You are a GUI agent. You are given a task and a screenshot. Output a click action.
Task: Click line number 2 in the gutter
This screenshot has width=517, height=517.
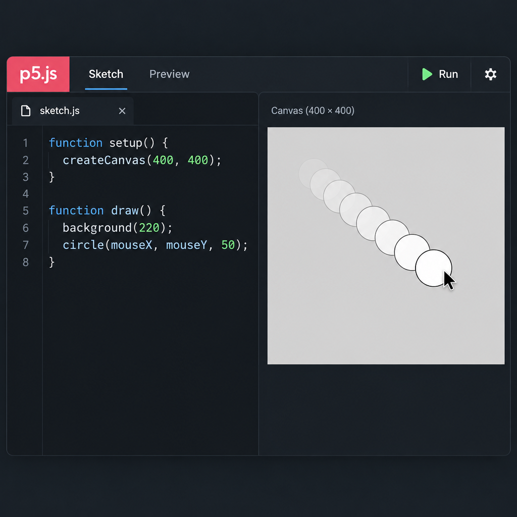pos(25,160)
